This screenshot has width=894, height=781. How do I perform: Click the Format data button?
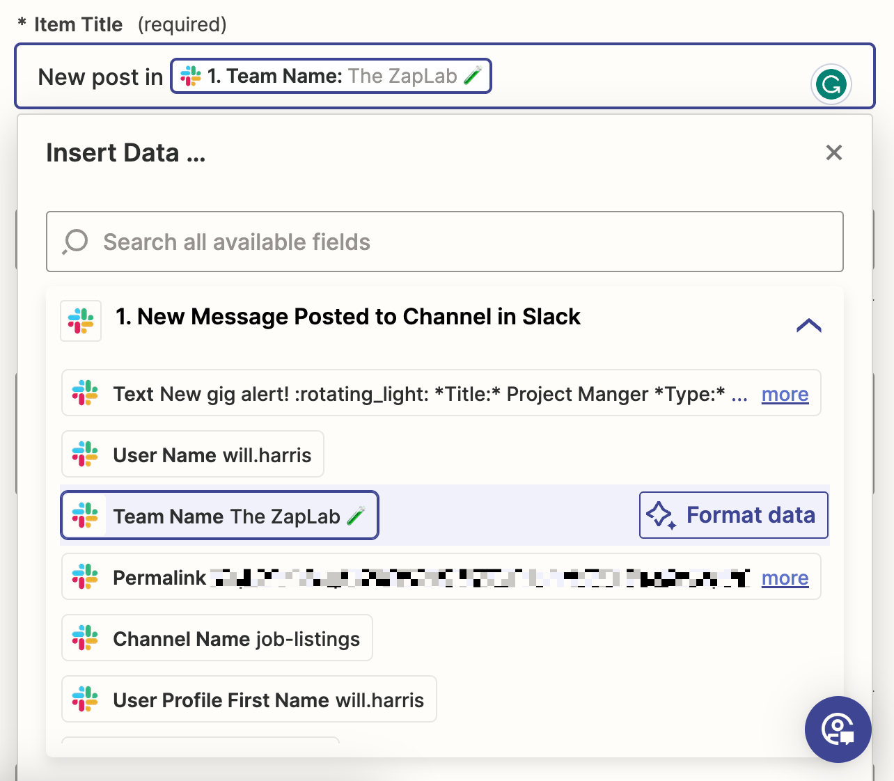734,515
